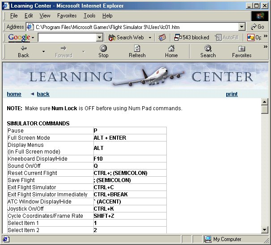The width and height of the screenshot is (271, 245).
Task: Open the Favorites menu
Action: pyautogui.click(x=67, y=16)
